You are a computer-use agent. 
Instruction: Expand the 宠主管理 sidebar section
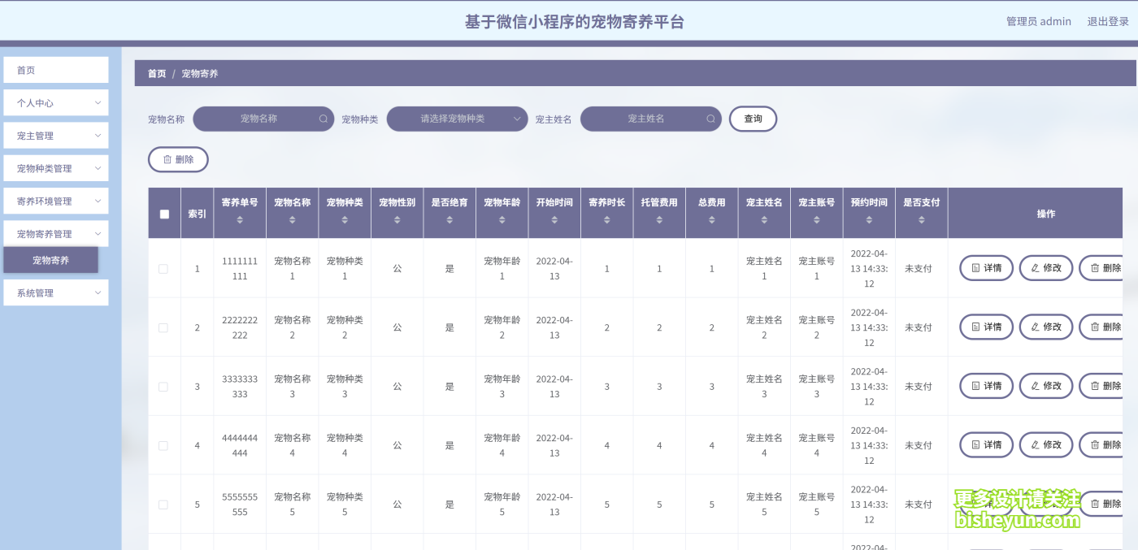click(55, 135)
